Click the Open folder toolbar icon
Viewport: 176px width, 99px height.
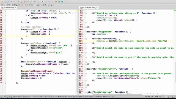pos(2,2)
